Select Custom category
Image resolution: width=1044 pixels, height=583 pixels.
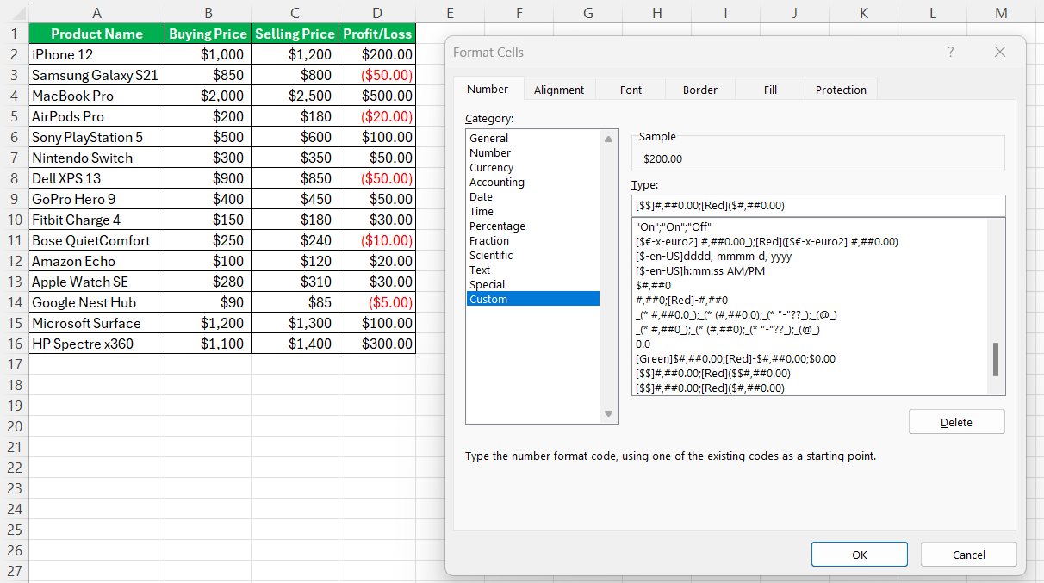tap(532, 299)
